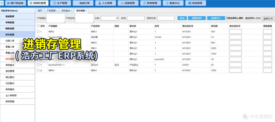Switch to the 产品管理 tab
This screenshot has width=275, height=122.
(x=51, y=11)
